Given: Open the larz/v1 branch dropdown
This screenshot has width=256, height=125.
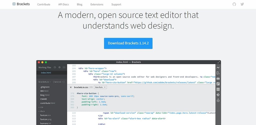Looking at the screenshot, I should click(x=59, y=82).
